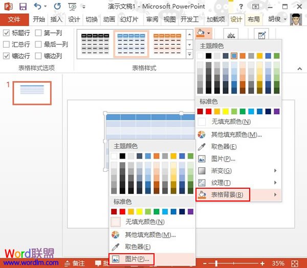Click the shading paint bucket icon
This screenshot has height=268, width=307.
(x=201, y=33)
